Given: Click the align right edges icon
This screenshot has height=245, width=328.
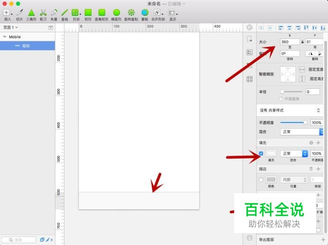Looking at the screenshot, I should click(298, 28).
